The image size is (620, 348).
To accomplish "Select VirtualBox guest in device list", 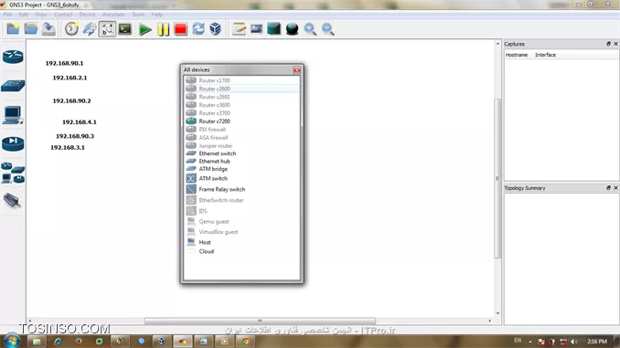I will [x=242, y=232].
